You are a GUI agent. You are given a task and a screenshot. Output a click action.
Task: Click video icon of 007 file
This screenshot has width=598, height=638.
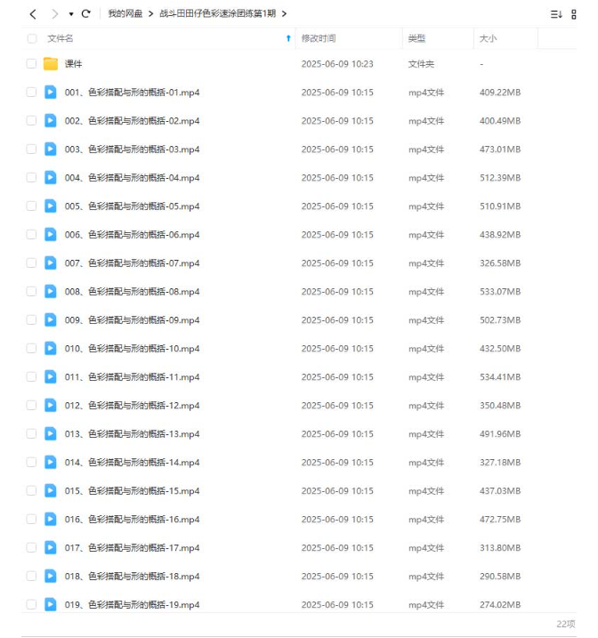pyautogui.click(x=51, y=262)
